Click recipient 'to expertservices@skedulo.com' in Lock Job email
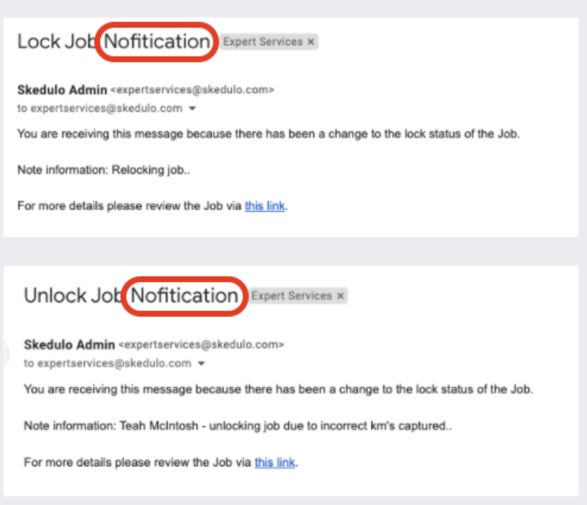The width and height of the screenshot is (587, 505). (x=100, y=109)
